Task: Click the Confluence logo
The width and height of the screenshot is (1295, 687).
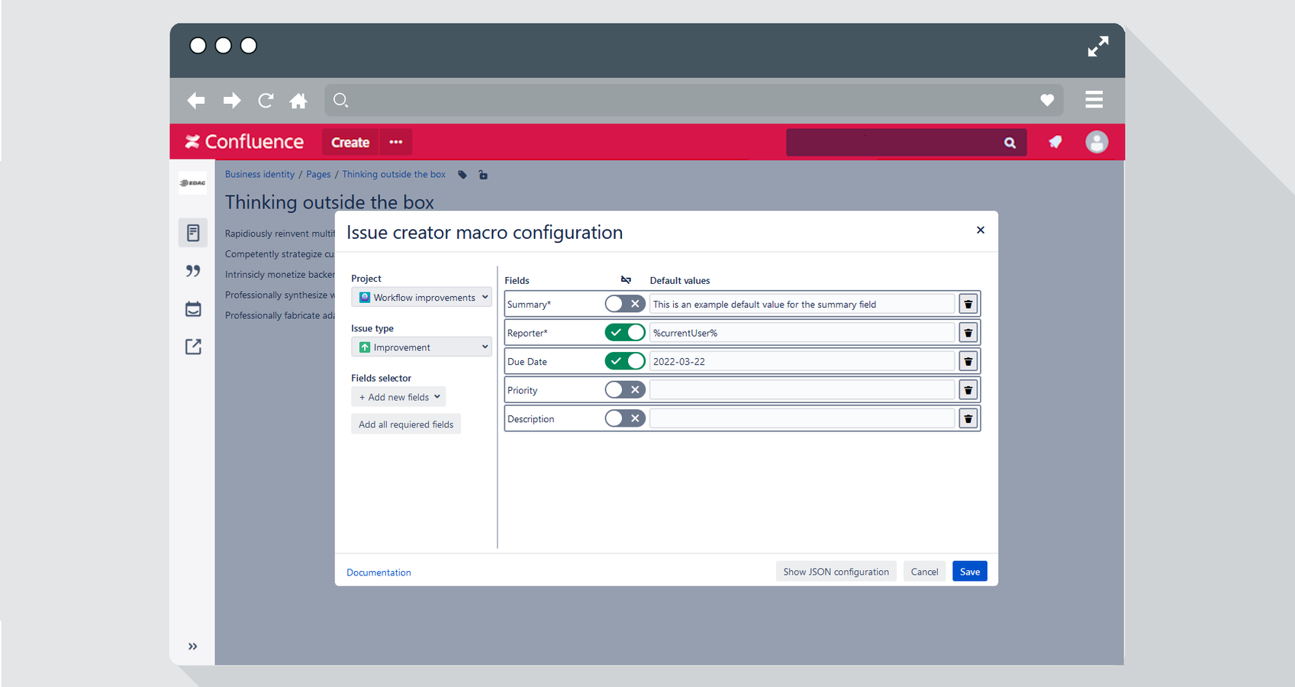Action: point(244,142)
